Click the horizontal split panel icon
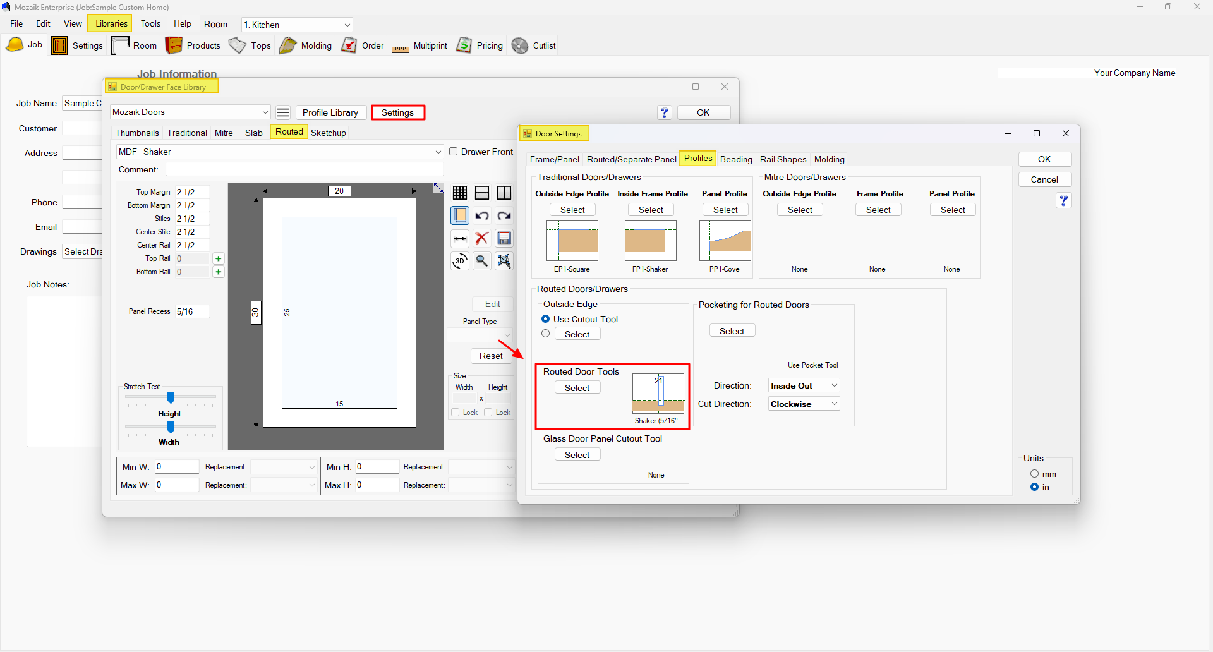Viewport: 1213px width, 652px height. [x=482, y=193]
